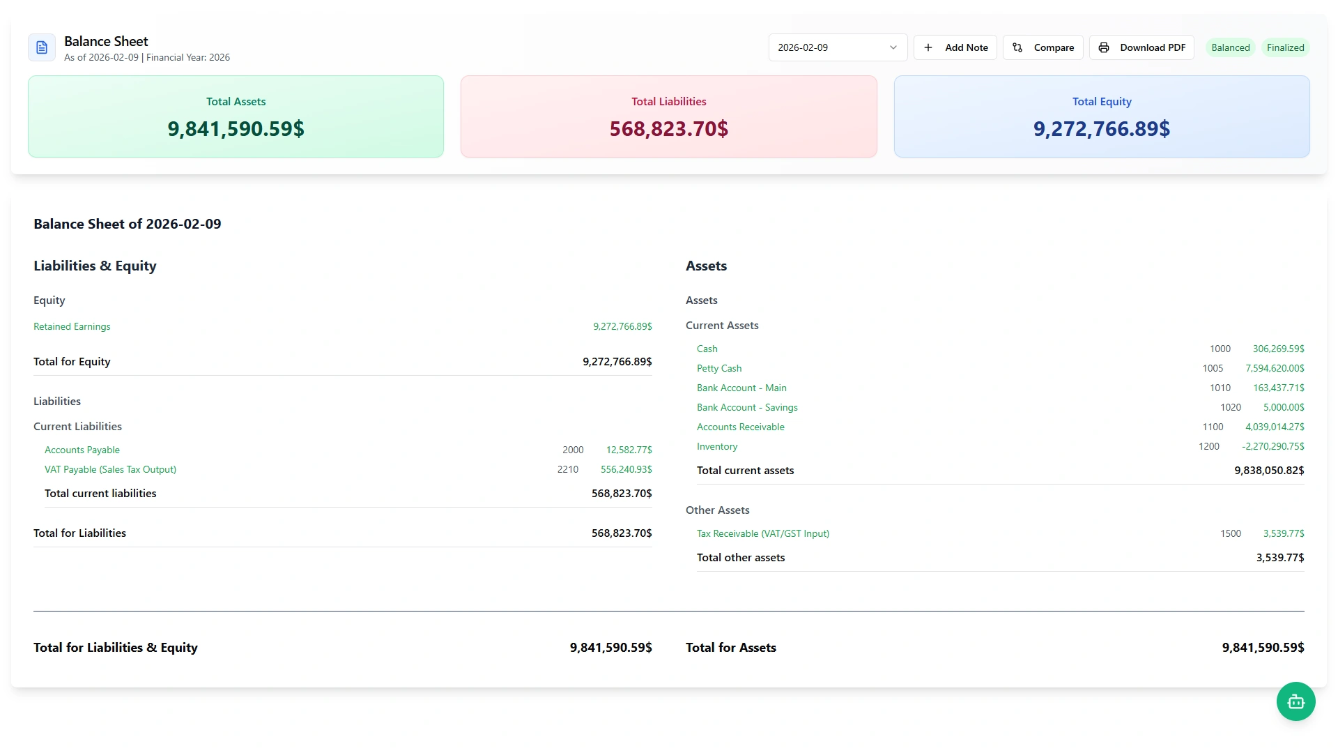Click Total for Assets label
Image resolution: width=1338 pixels, height=753 pixels.
(731, 647)
